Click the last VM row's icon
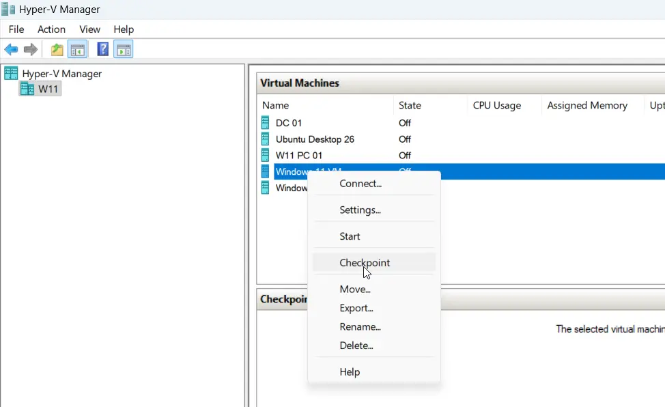665x407 pixels. [265, 187]
